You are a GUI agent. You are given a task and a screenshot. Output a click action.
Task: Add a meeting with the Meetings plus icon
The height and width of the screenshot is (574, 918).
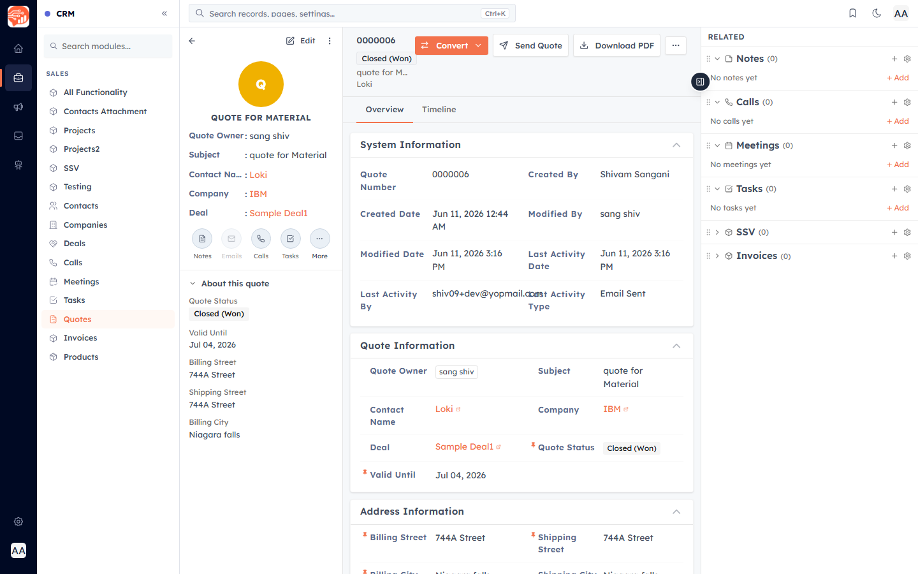pyautogui.click(x=894, y=145)
